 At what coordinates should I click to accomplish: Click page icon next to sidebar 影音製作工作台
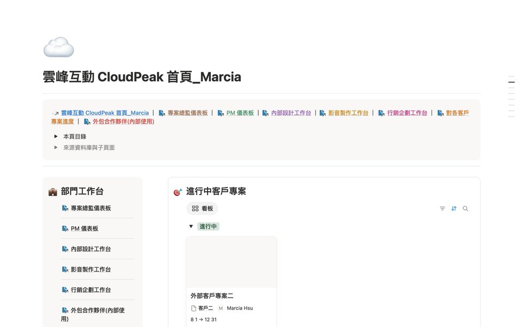[x=65, y=269]
